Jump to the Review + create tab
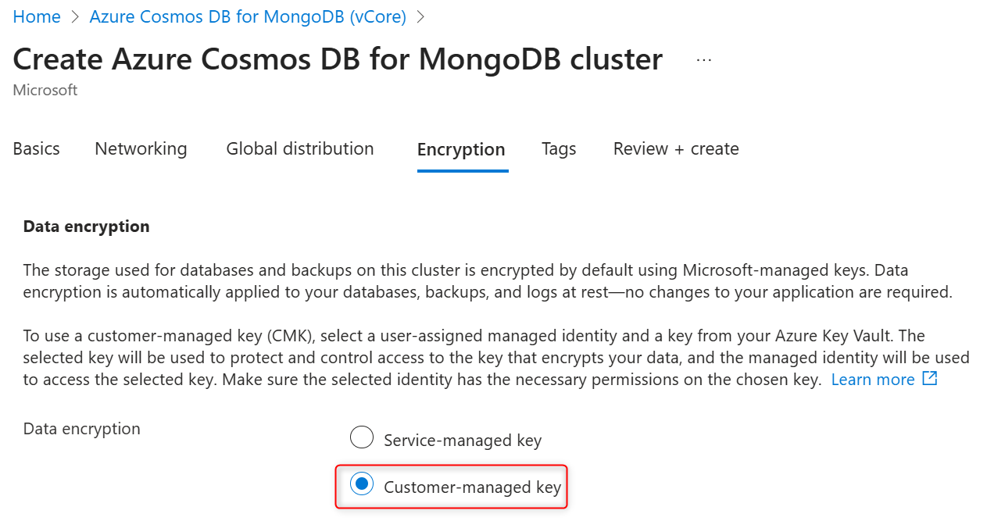This screenshot has height=521, width=987. [x=676, y=148]
